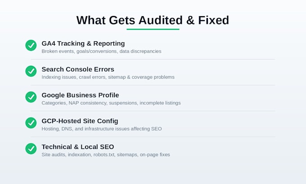The width and height of the screenshot is (306, 184).
Task: Click the What Gets Audited & Fixed title
Action: pos(153,20)
